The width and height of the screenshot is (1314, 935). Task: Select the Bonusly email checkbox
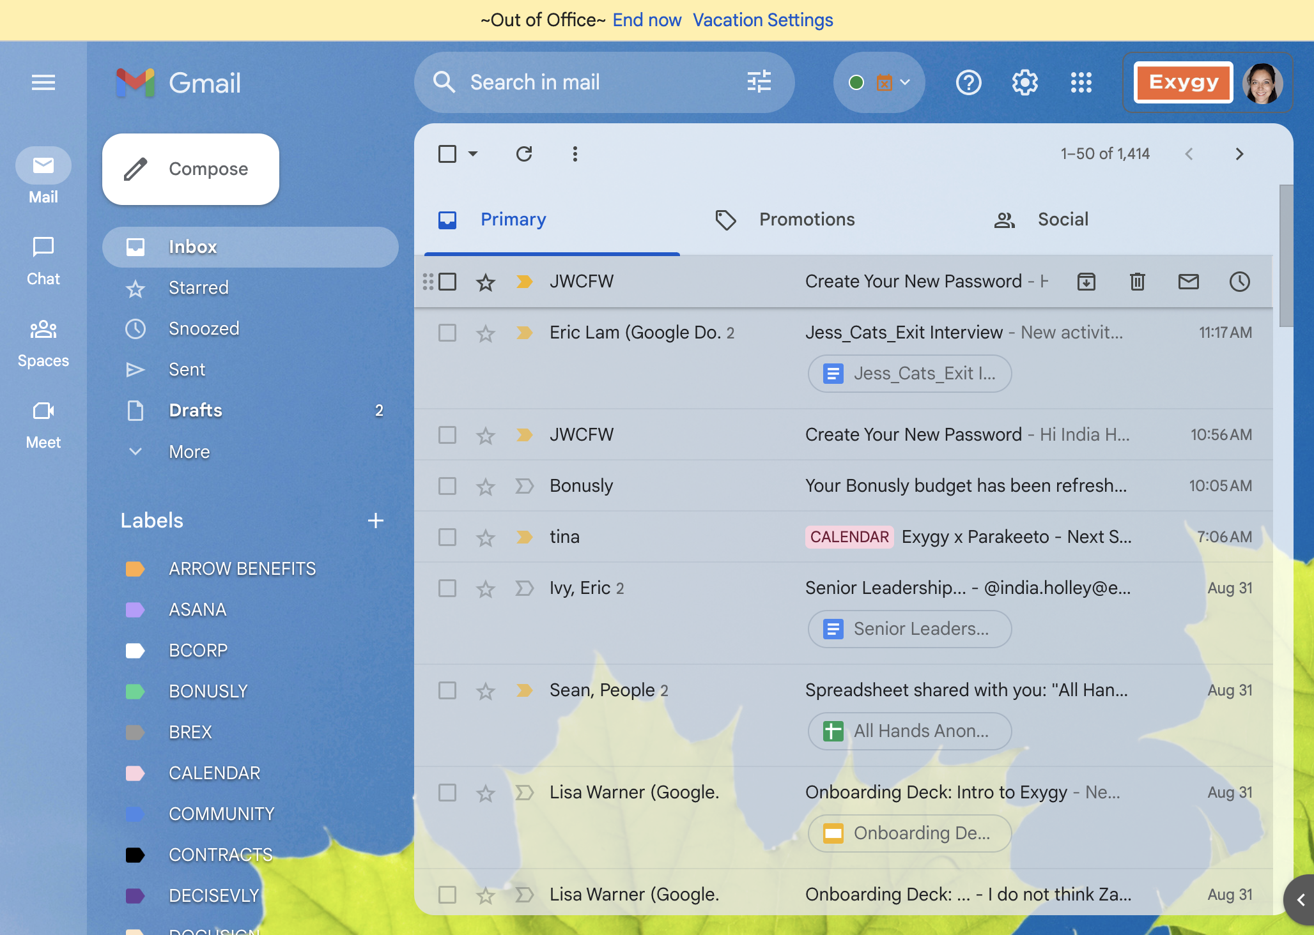447,486
